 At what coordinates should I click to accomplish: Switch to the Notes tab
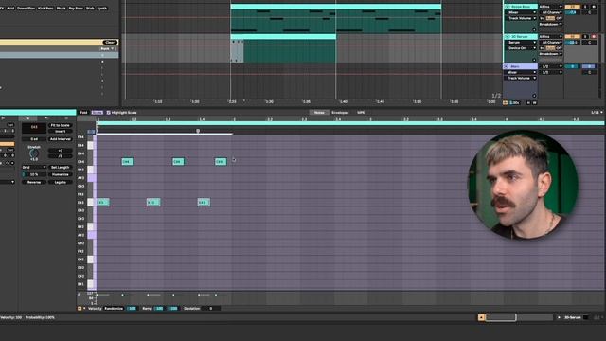coord(319,113)
